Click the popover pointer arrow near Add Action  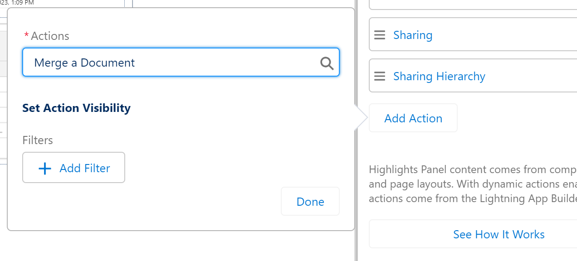point(362,118)
